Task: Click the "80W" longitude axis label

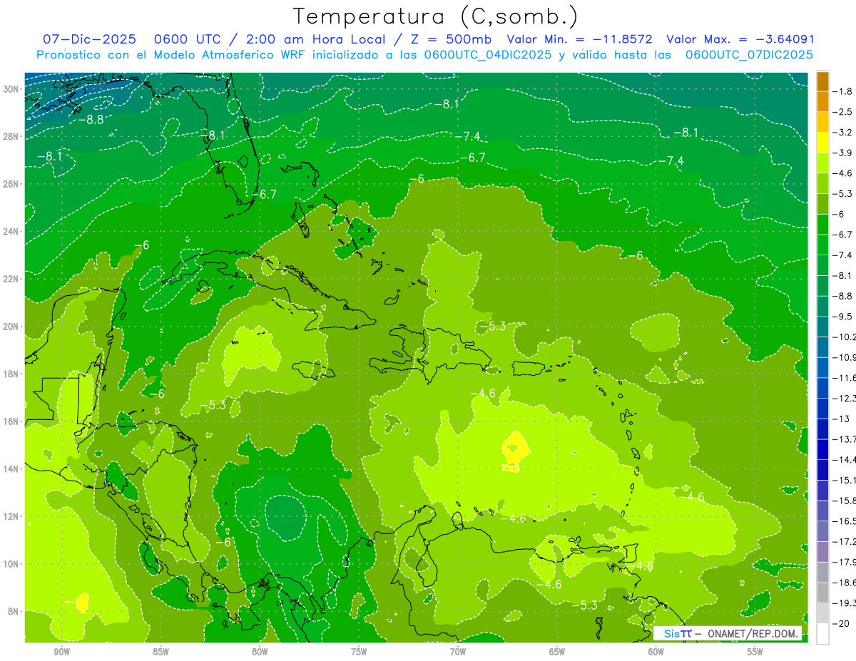Action: [x=260, y=652]
